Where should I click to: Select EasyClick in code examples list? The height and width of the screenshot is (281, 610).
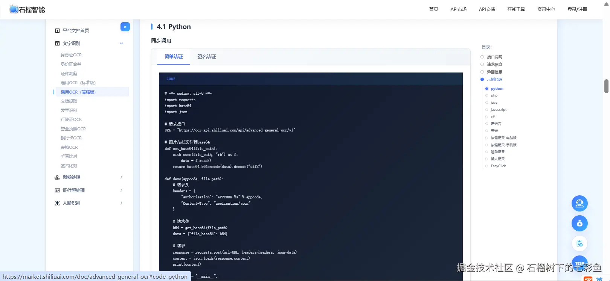498,166
